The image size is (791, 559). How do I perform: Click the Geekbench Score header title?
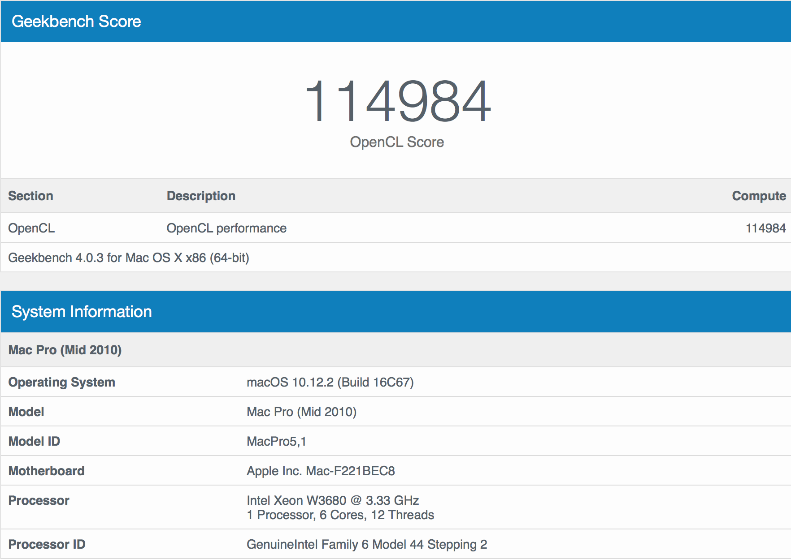76,21
